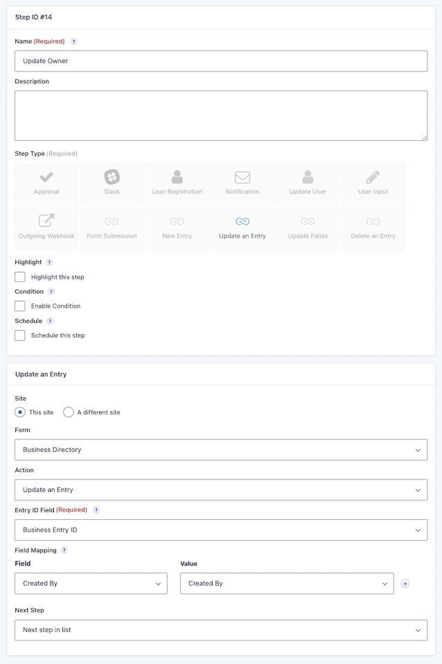Tick the Schedule this step checkbox
Image resolution: width=442 pixels, height=664 pixels.
(20, 335)
